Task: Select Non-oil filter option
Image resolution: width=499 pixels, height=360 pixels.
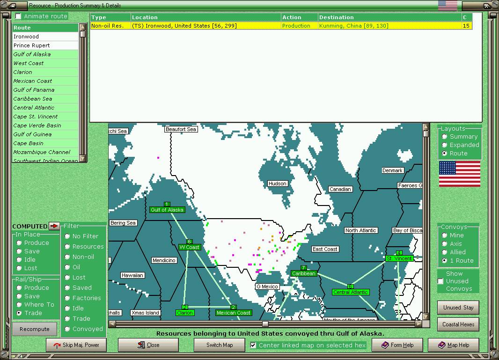Action: click(x=67, y=257)
